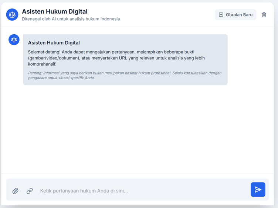Viewport: 278px width, 208px height.
Task: Click the bold 'Asisten Hukum Digital' message heading
Action: click(54, 43)
